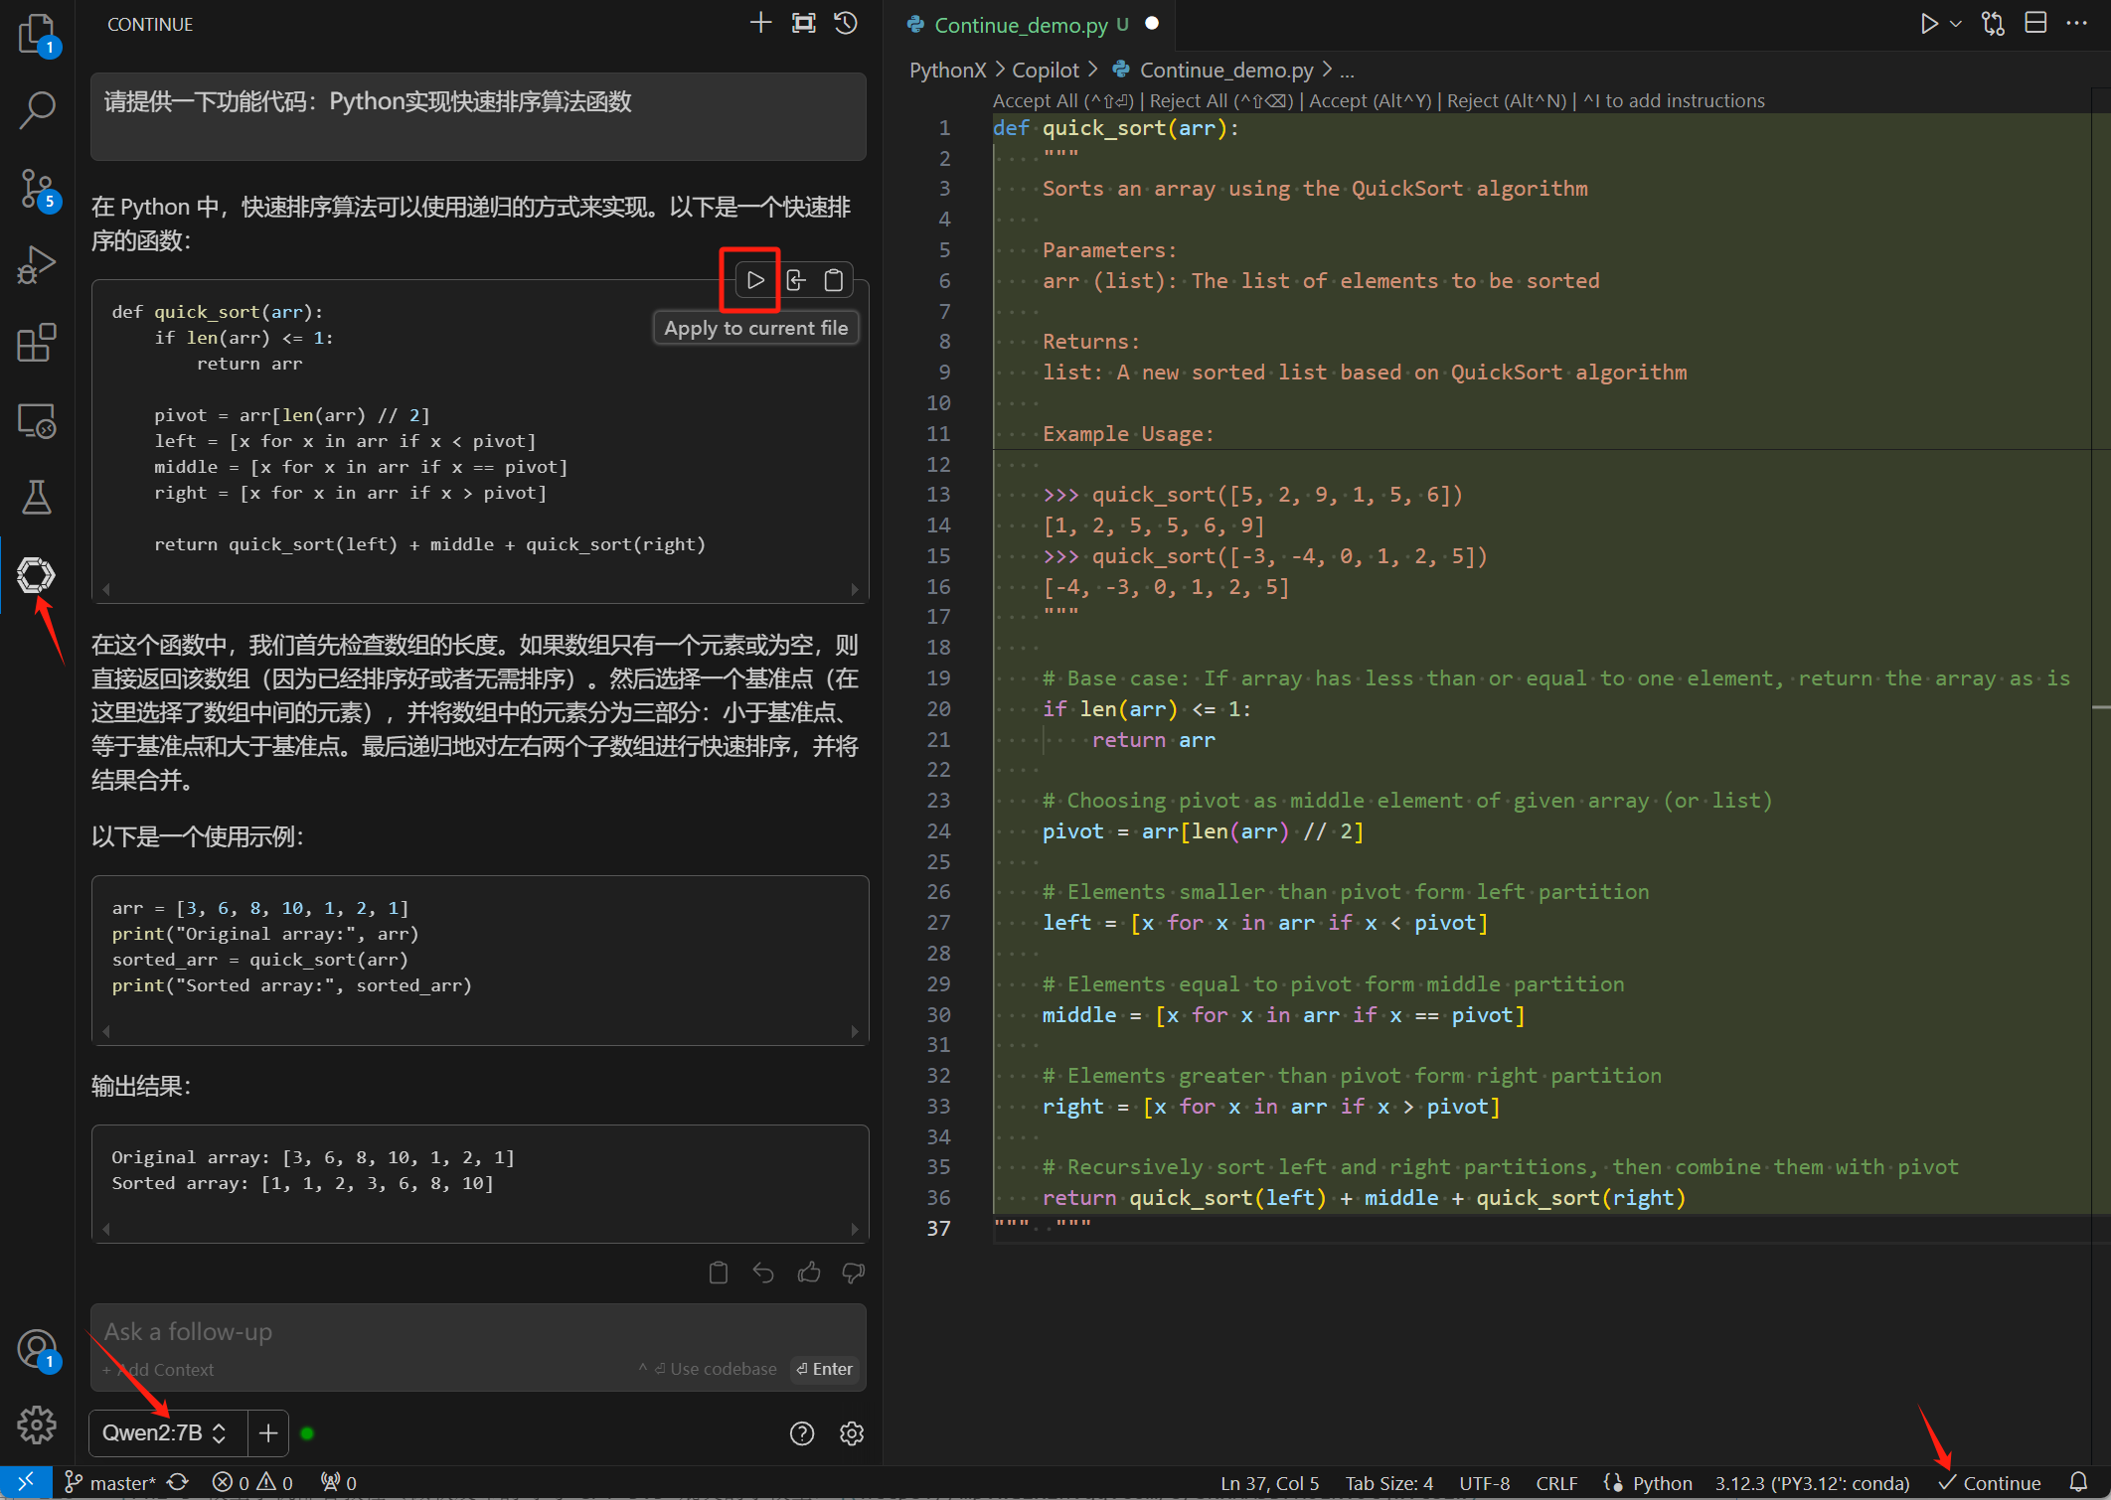The width and height of the screenshot is (2111, 1500).
Task: Open the Explorer view in the activity bar
Action: click(37, 34)
